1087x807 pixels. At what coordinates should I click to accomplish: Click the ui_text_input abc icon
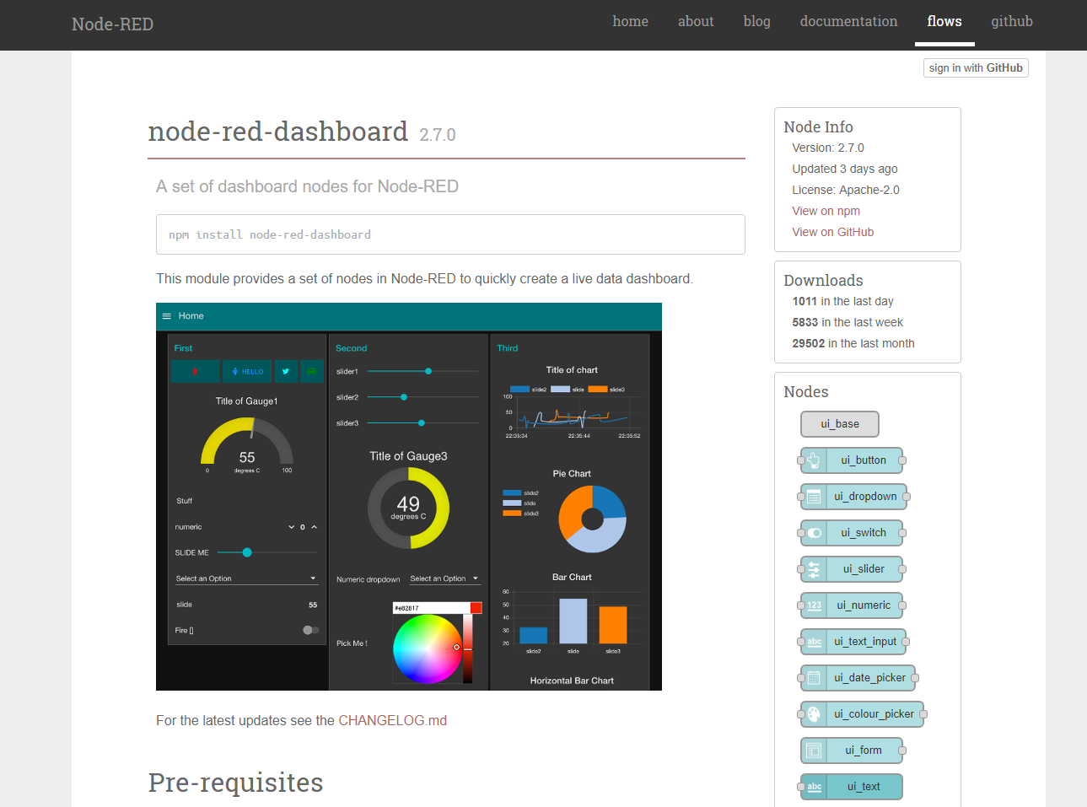coord(813,642)
